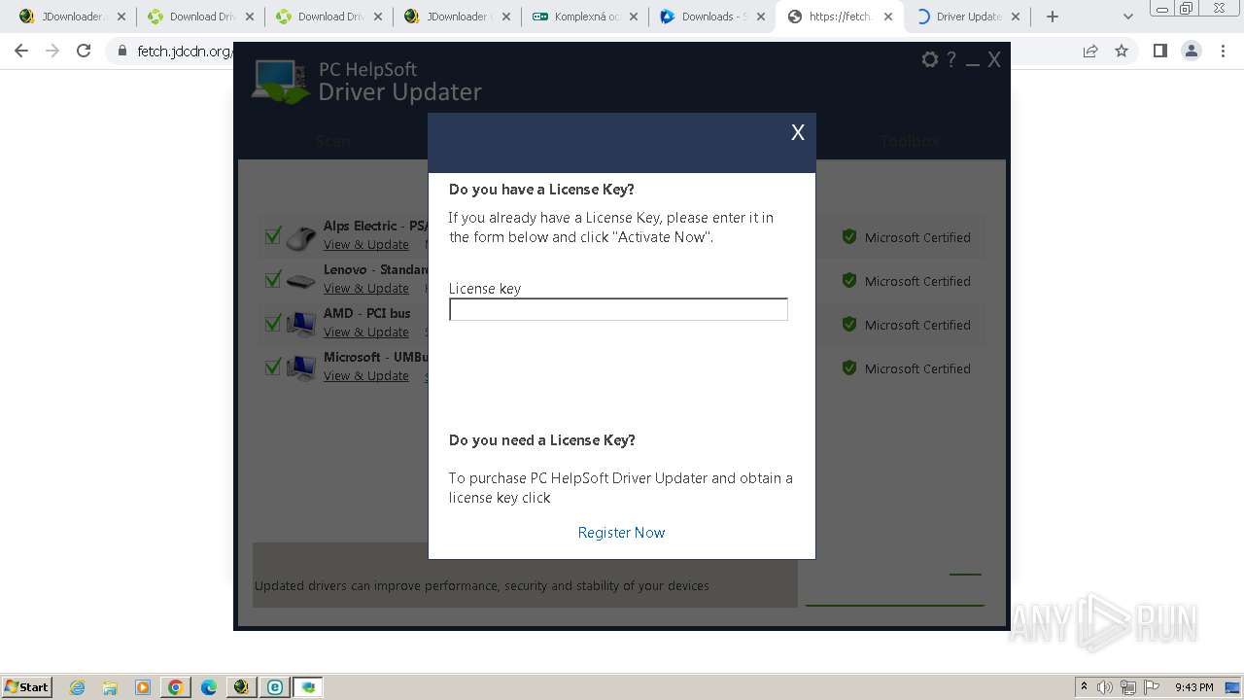This screenshot has width=1244, height=700.
Task: Open the Driver Updater help question mark
Action: 952,60
